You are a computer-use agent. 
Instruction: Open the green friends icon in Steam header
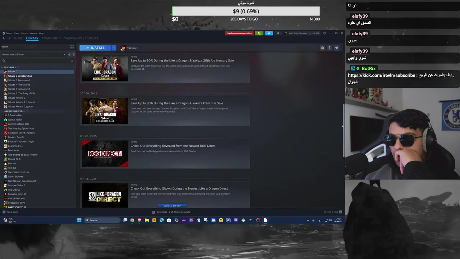coord(259,33)
